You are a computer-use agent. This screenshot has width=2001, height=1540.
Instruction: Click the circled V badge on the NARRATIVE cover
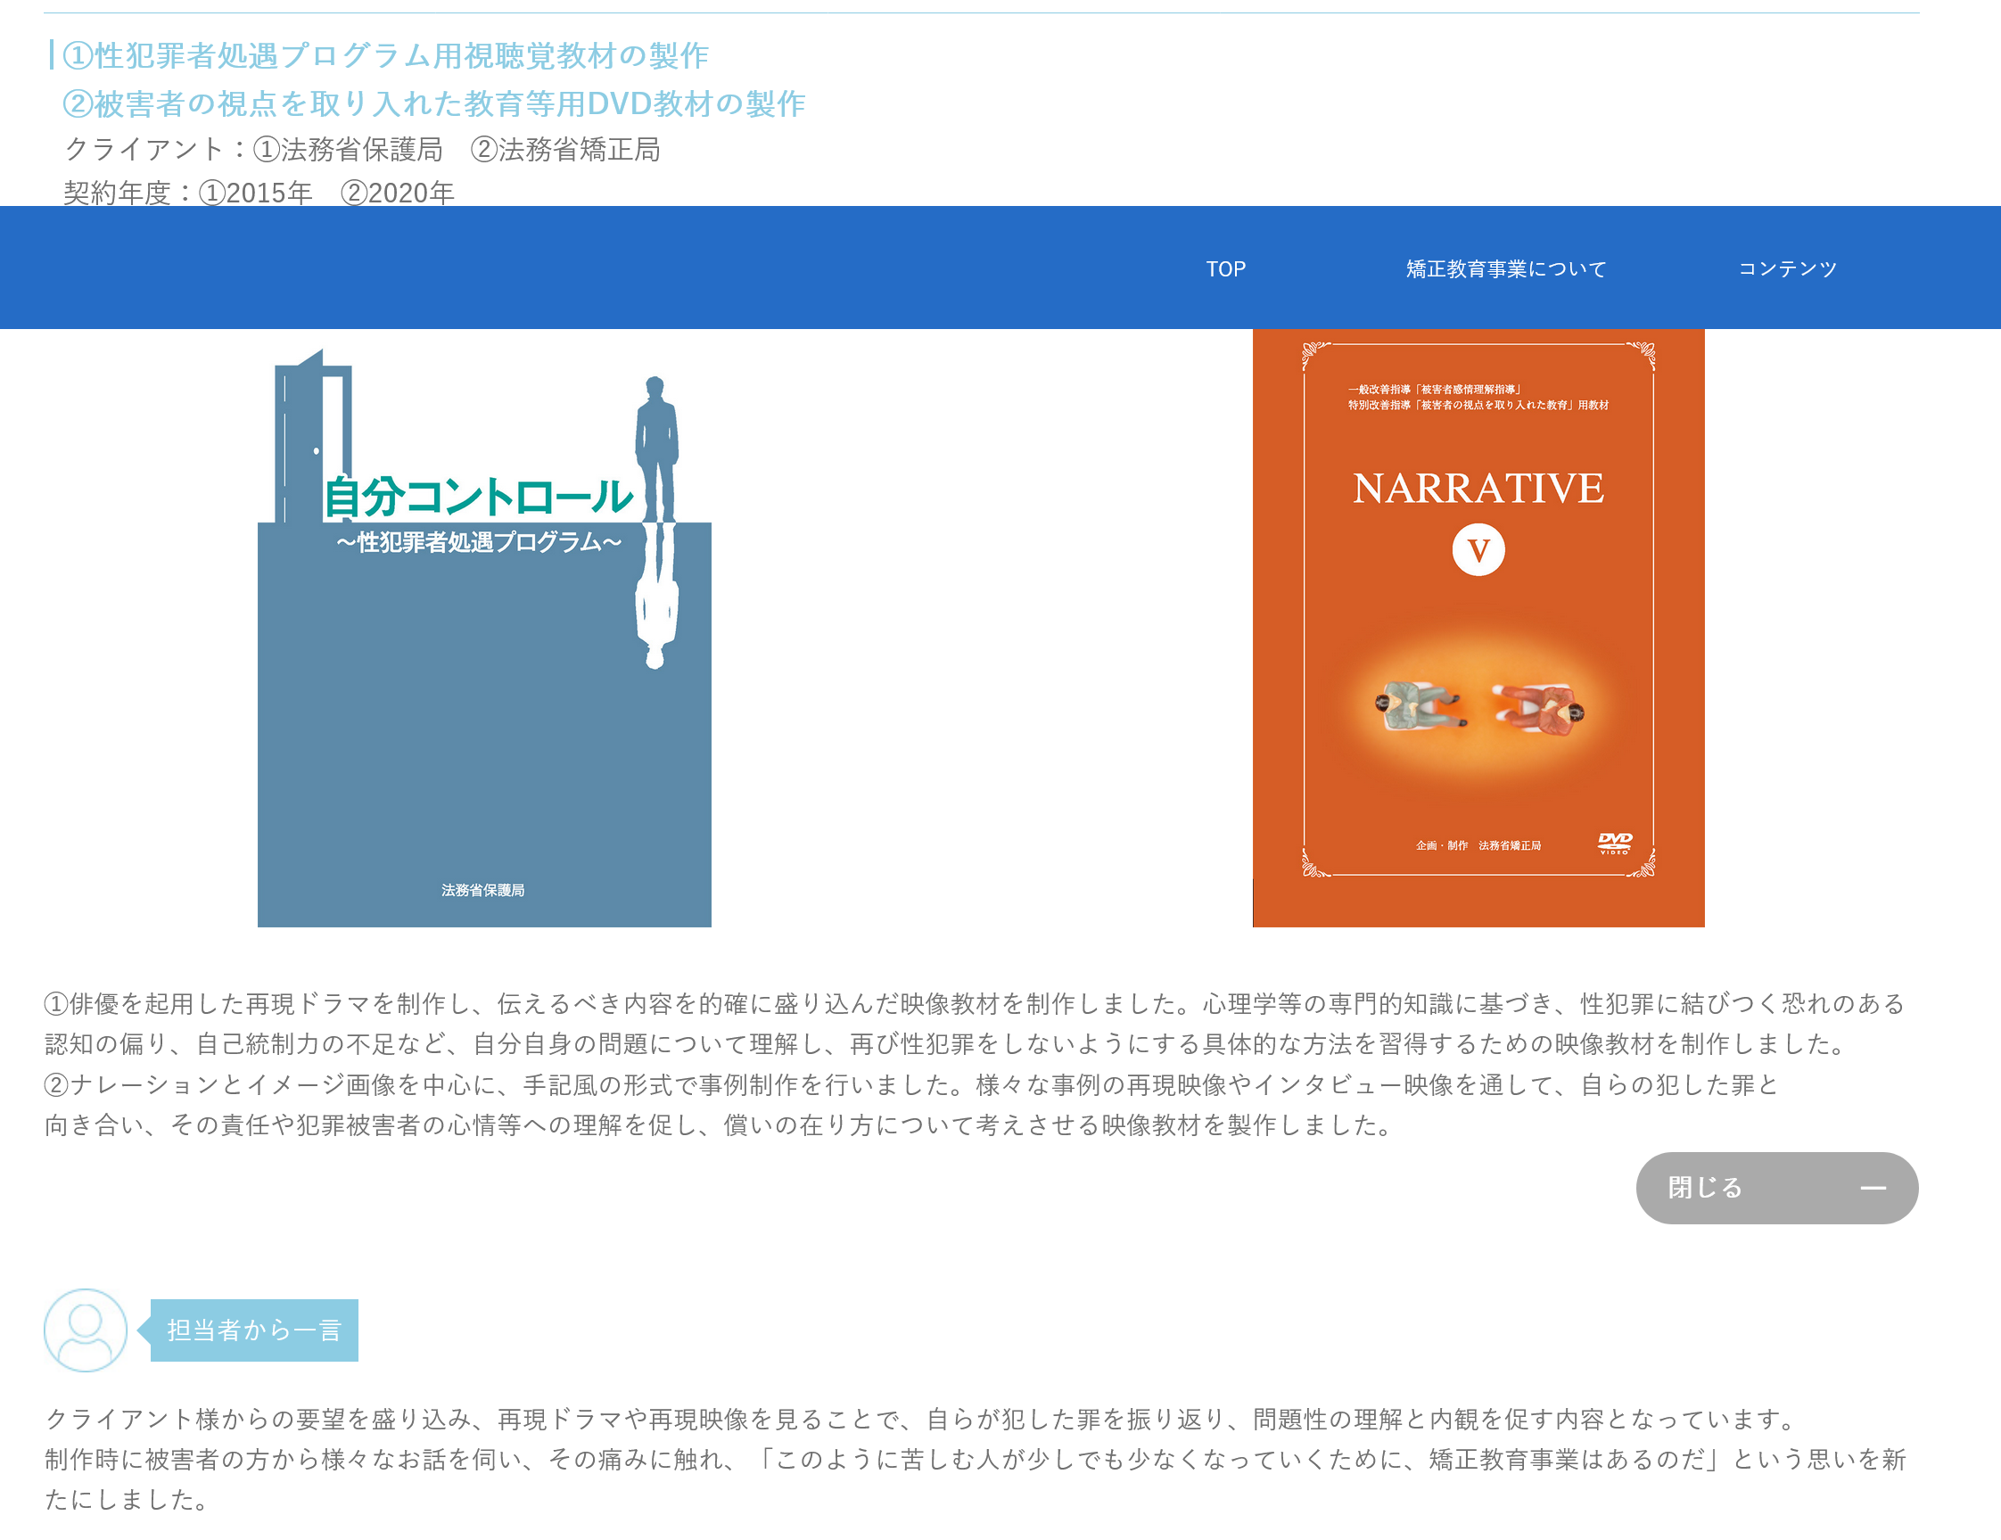tap(1477, 549)
